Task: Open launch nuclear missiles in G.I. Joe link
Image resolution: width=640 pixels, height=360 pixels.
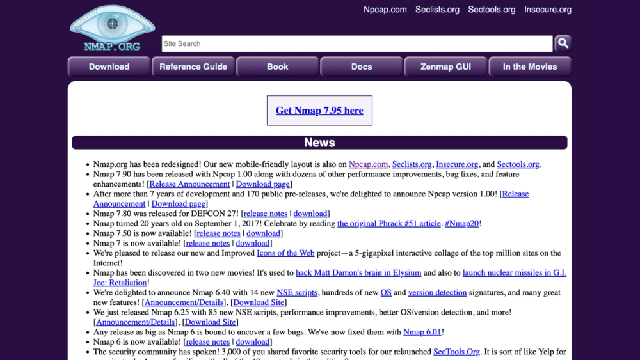Action: click(515, 273)
